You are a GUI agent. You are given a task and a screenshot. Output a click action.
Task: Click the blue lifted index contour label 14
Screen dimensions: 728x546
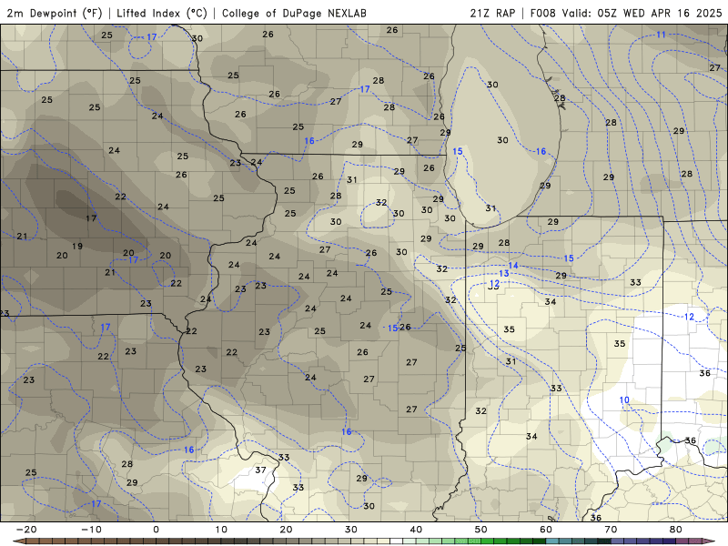(513, 266)
